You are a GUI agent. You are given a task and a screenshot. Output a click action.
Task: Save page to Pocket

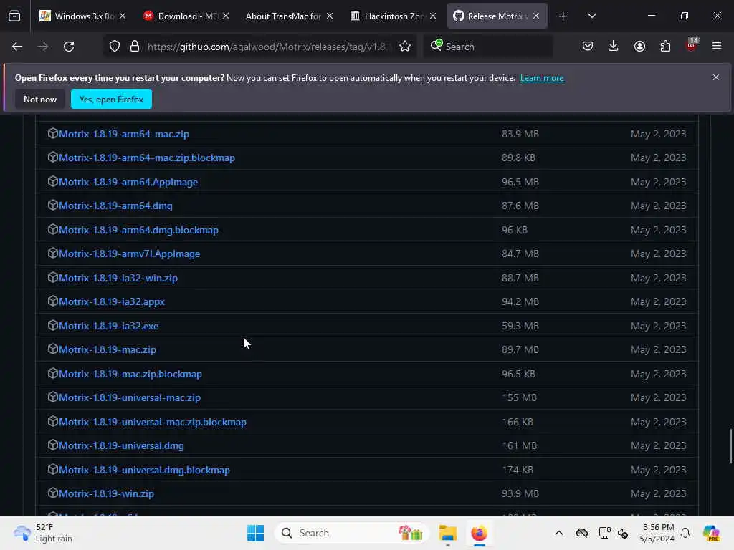(588, 47)
